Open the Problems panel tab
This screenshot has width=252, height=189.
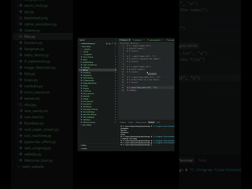(x=123, y=122)
